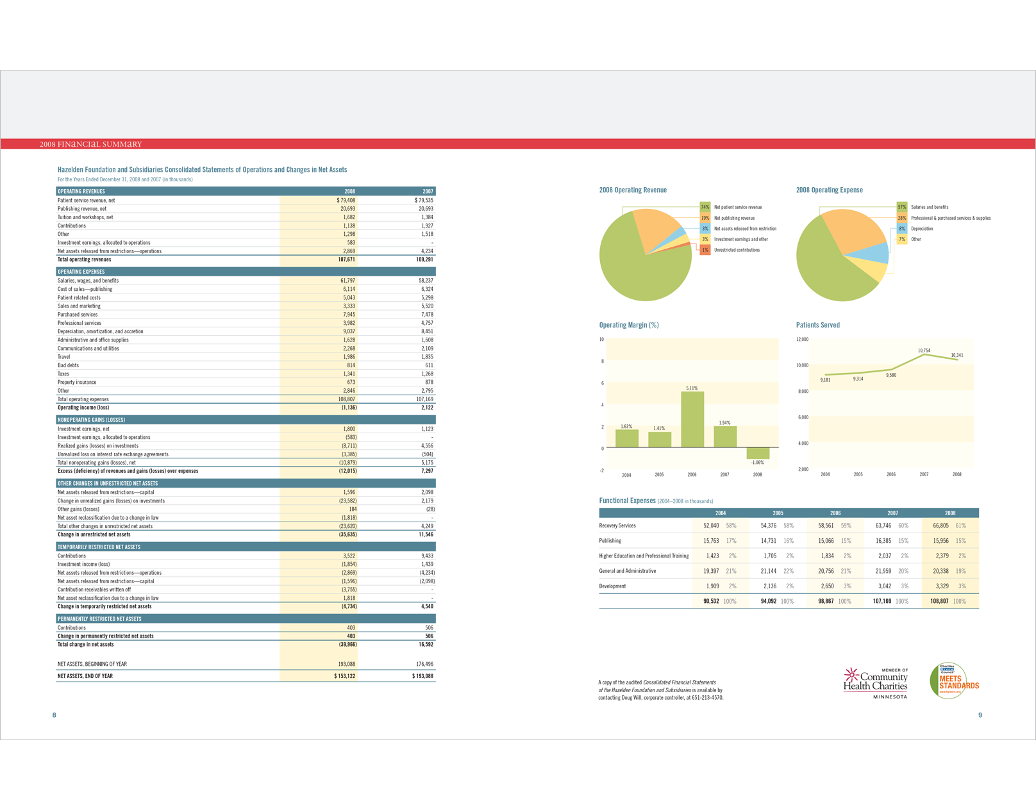Click Temporarily Restricted Net Assets section header
Screen dimensions: 1036x810
tap(246, 547)
